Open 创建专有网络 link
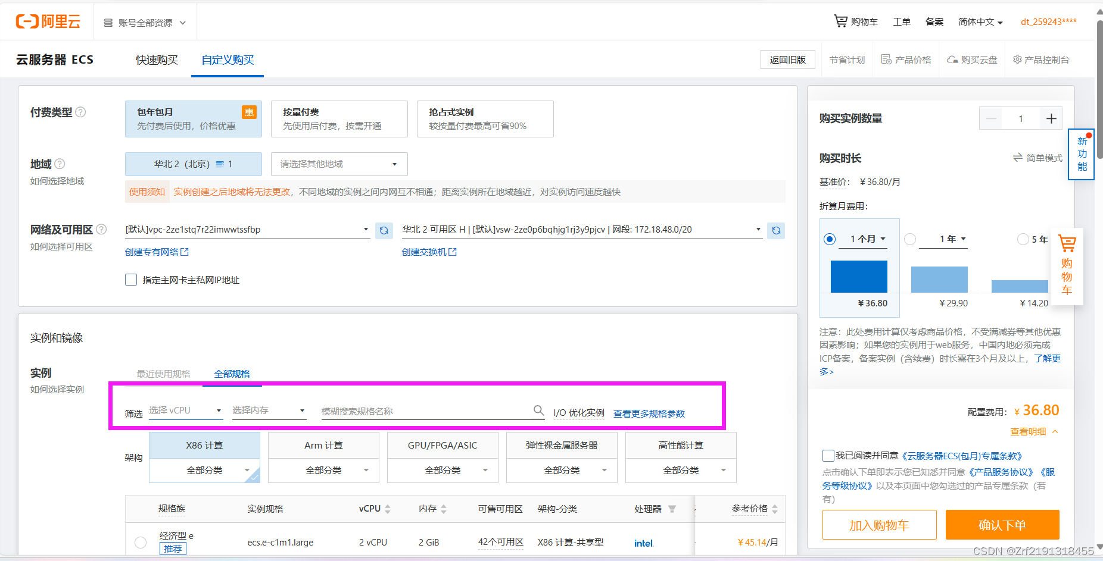This screenshot has height=561, width=1103. [x=157, y=252]
